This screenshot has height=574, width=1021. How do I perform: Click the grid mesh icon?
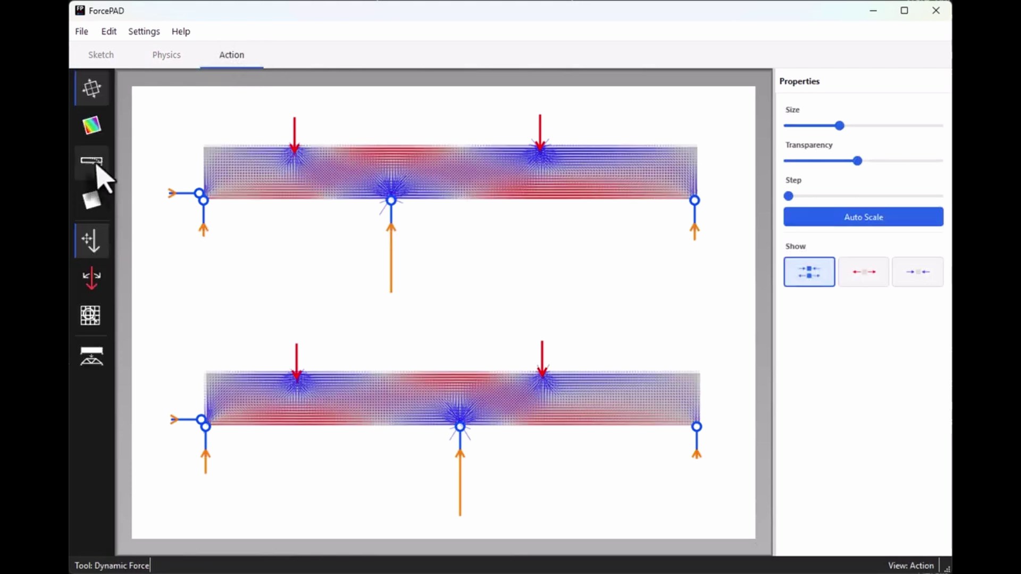pyautogui.click(x=90, y=315)
